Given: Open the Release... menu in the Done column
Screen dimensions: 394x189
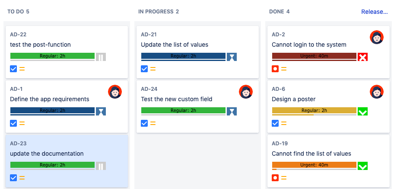Looking at the screenshot, I should point(374,12).
